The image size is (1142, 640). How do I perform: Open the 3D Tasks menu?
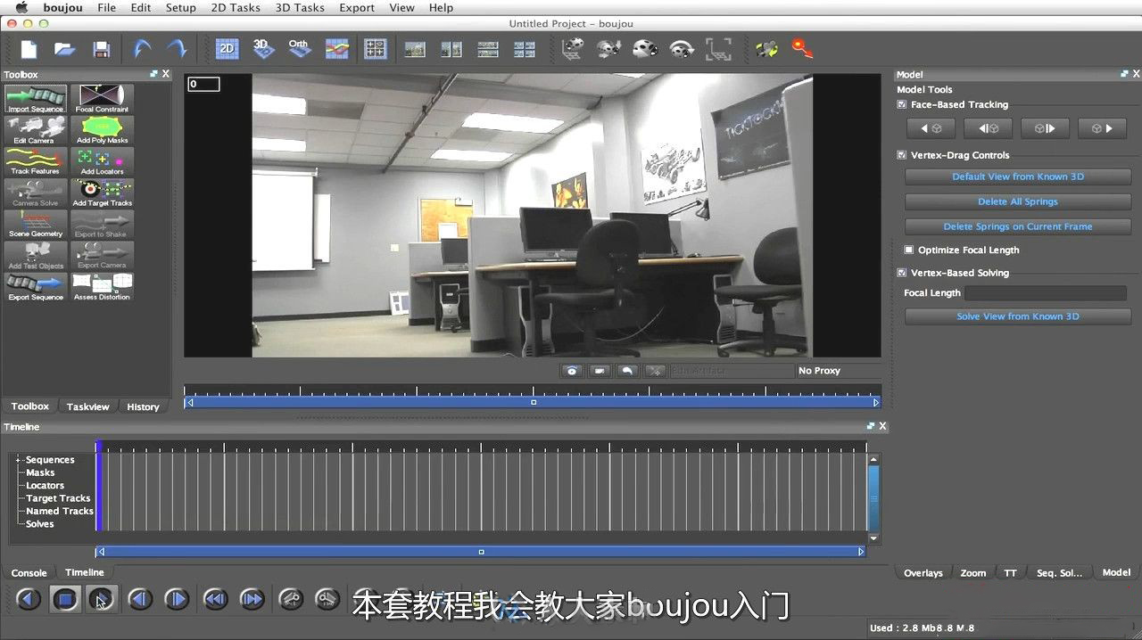(299, 7)
